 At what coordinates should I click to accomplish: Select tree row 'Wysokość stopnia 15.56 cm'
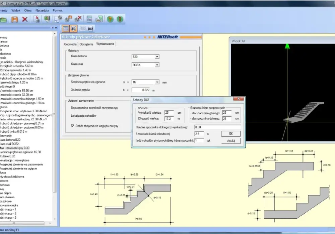point(16,91)
